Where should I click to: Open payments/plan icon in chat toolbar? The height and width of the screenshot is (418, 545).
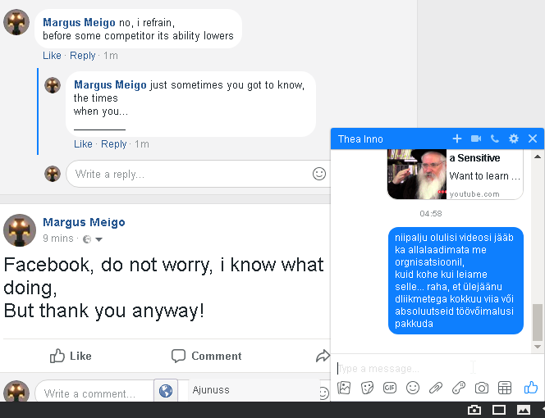(x=504, y=388)
